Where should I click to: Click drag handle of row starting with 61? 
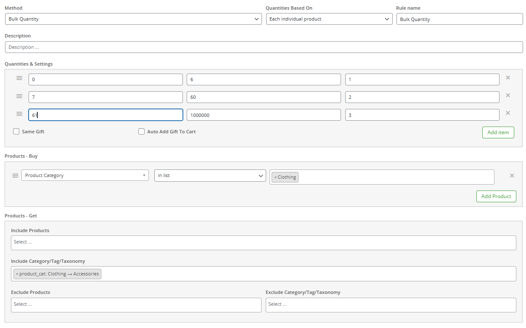(19, 114)
